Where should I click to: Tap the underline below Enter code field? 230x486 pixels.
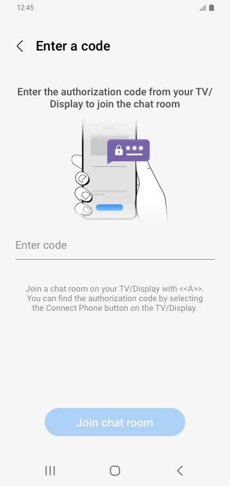click(x=115, y=259)
